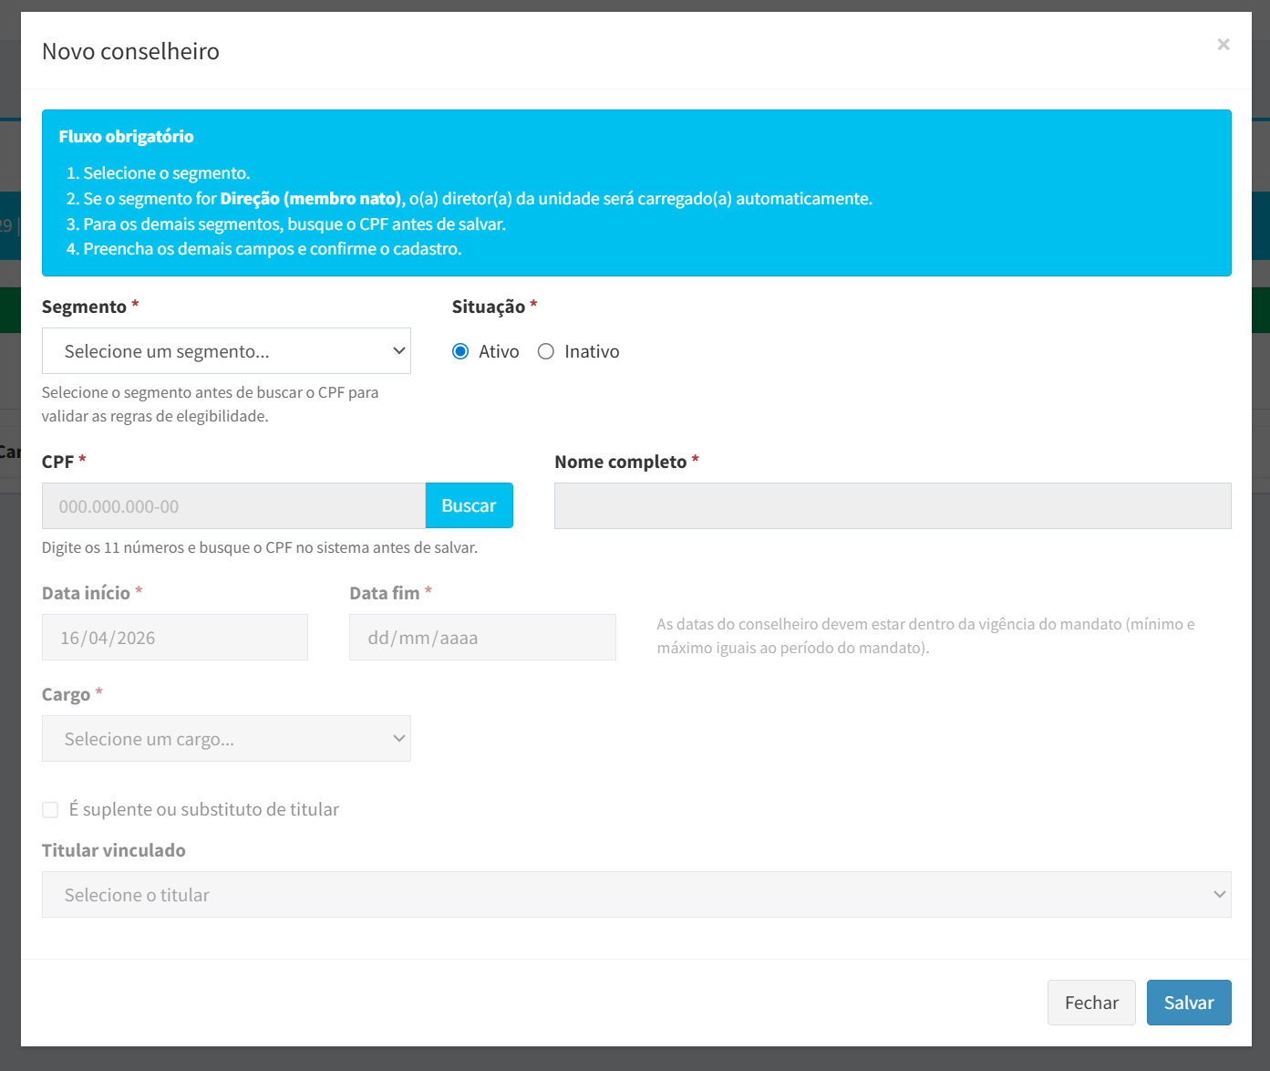Select the Ativo radio button
The width and height of the screenshot is (1270, 1071).
[x=461, y=352]
